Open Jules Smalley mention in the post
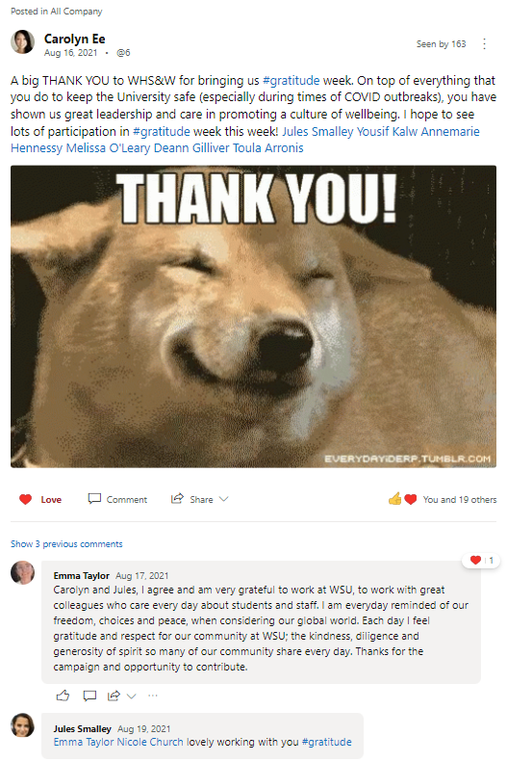 coord(317,131)
